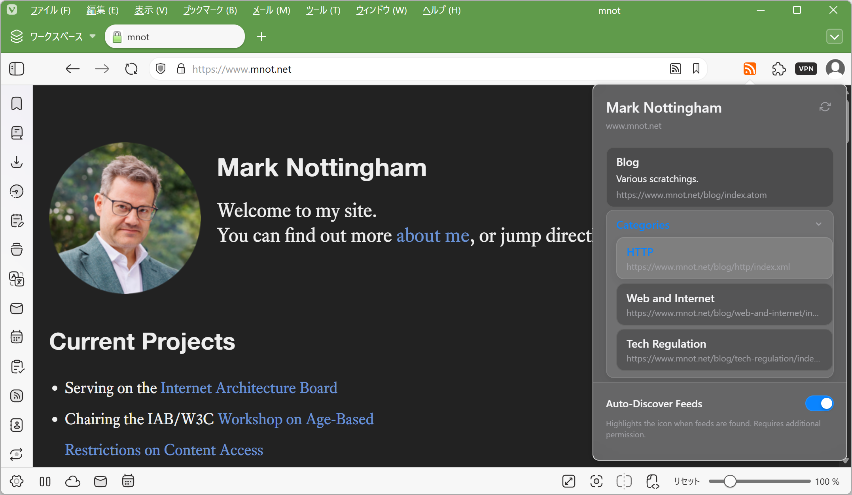Click refresh icon in feed popup
The height and width of the screenshot is (495, 852).
pyautogui.click(x=825, y=107)
